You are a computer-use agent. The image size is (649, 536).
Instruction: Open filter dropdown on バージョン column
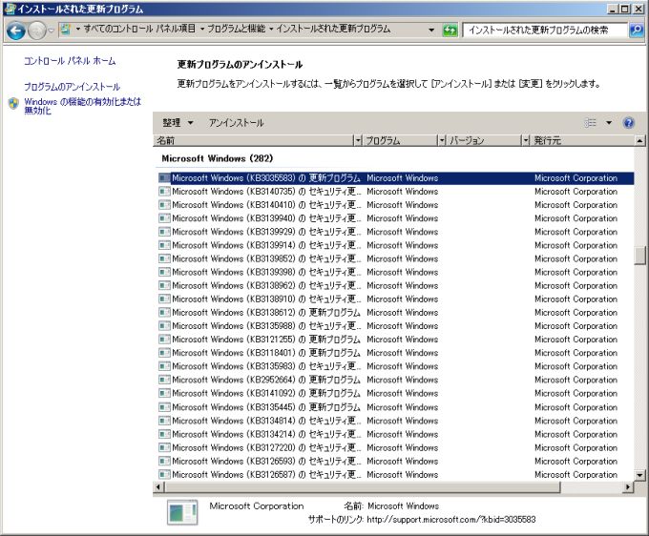point(525,140)
